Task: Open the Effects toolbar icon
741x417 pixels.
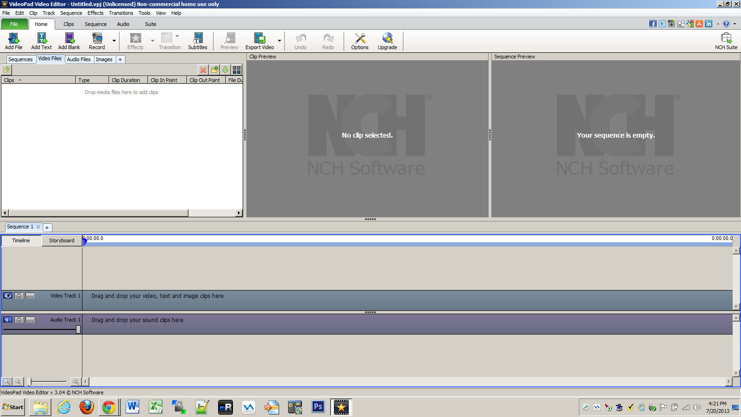Action: [135, 41]
